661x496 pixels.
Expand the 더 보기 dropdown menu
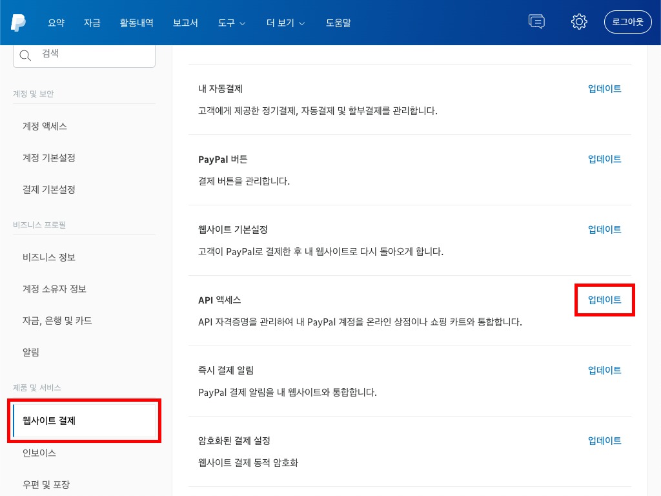[x=285, y=23]
